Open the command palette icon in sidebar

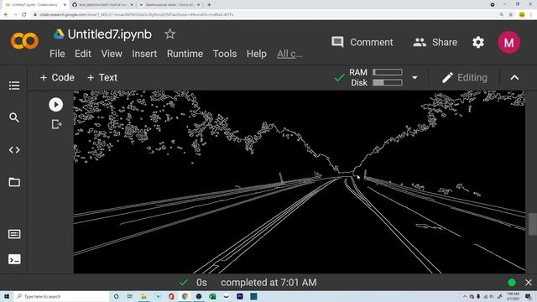point(14,234)
